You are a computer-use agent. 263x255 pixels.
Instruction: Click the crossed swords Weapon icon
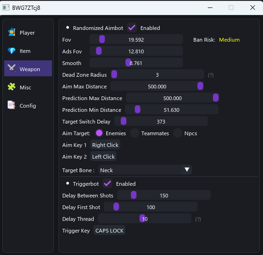click(x=12, y=68)
